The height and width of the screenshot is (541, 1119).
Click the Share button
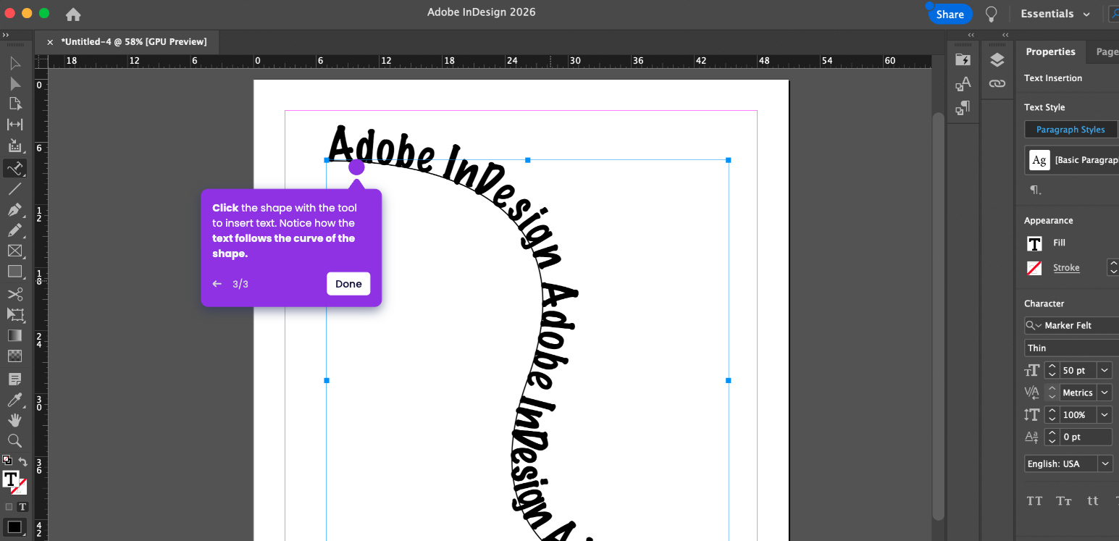click(950, 14)
